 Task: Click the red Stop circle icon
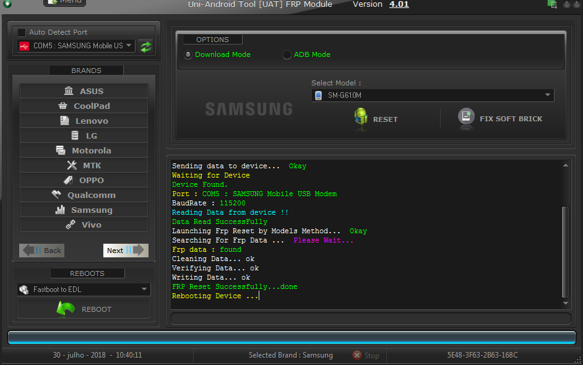[357, 355]
